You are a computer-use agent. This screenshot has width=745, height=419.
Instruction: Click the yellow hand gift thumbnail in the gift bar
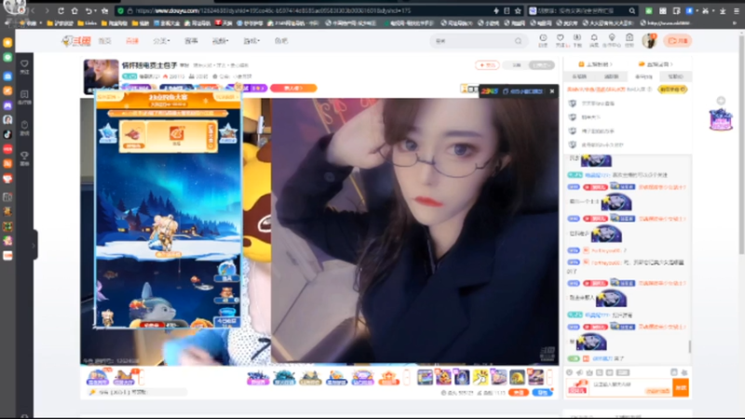pyautogui.click(x=481, y=377)
